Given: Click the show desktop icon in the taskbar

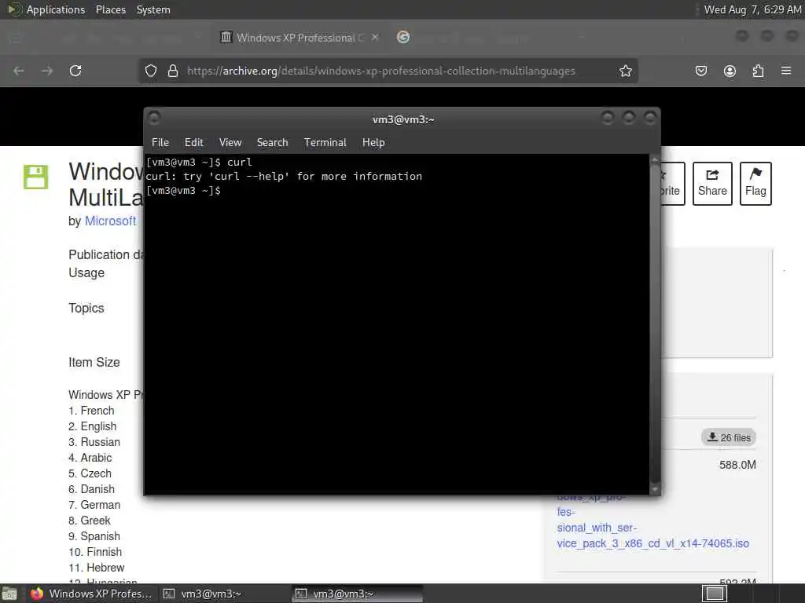Looking at the screenshot, I should (9, 594).
